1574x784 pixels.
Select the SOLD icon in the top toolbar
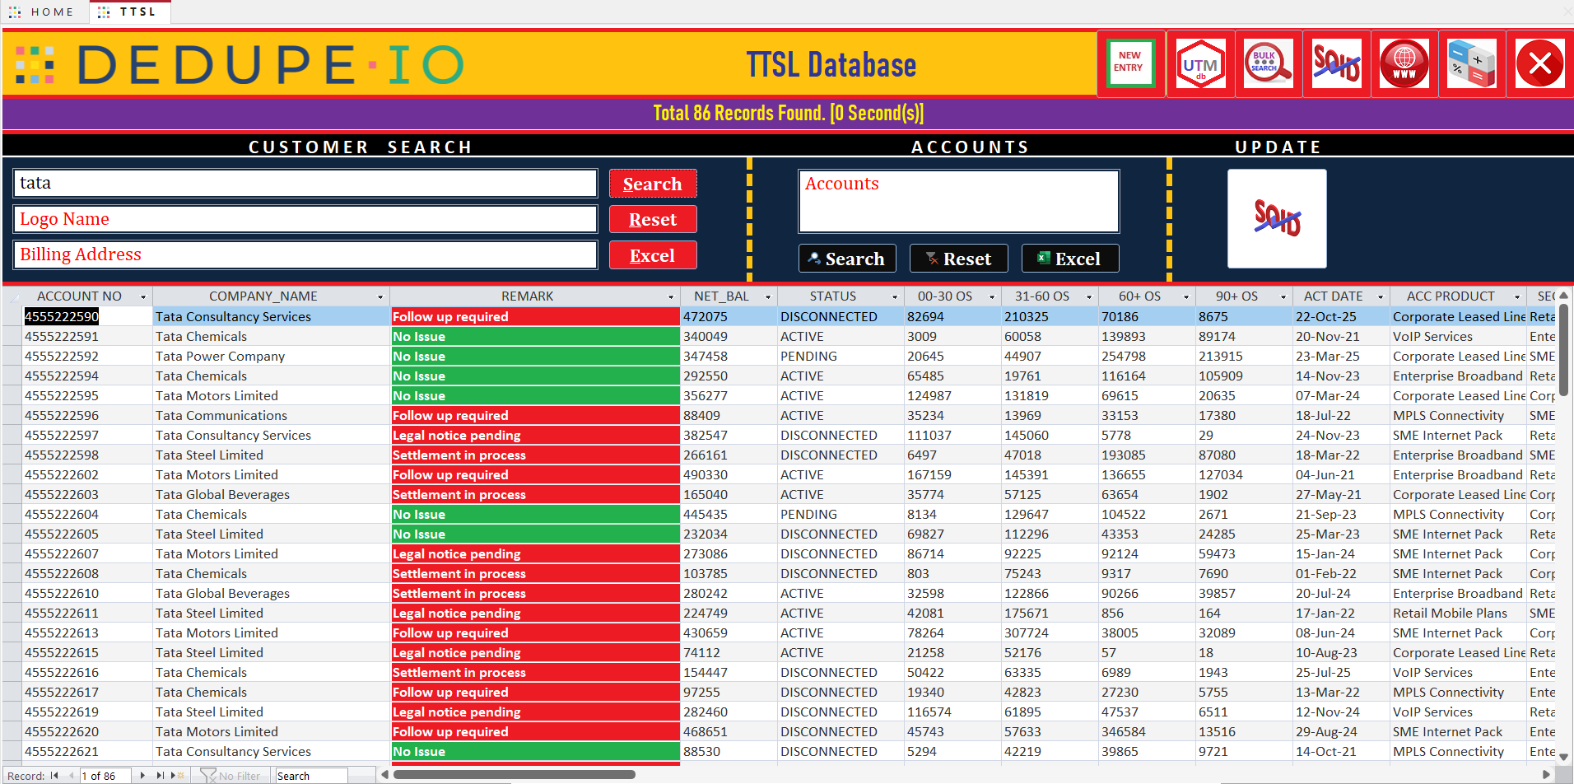point(1336,63)
